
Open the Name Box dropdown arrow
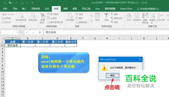click(17, 32)
